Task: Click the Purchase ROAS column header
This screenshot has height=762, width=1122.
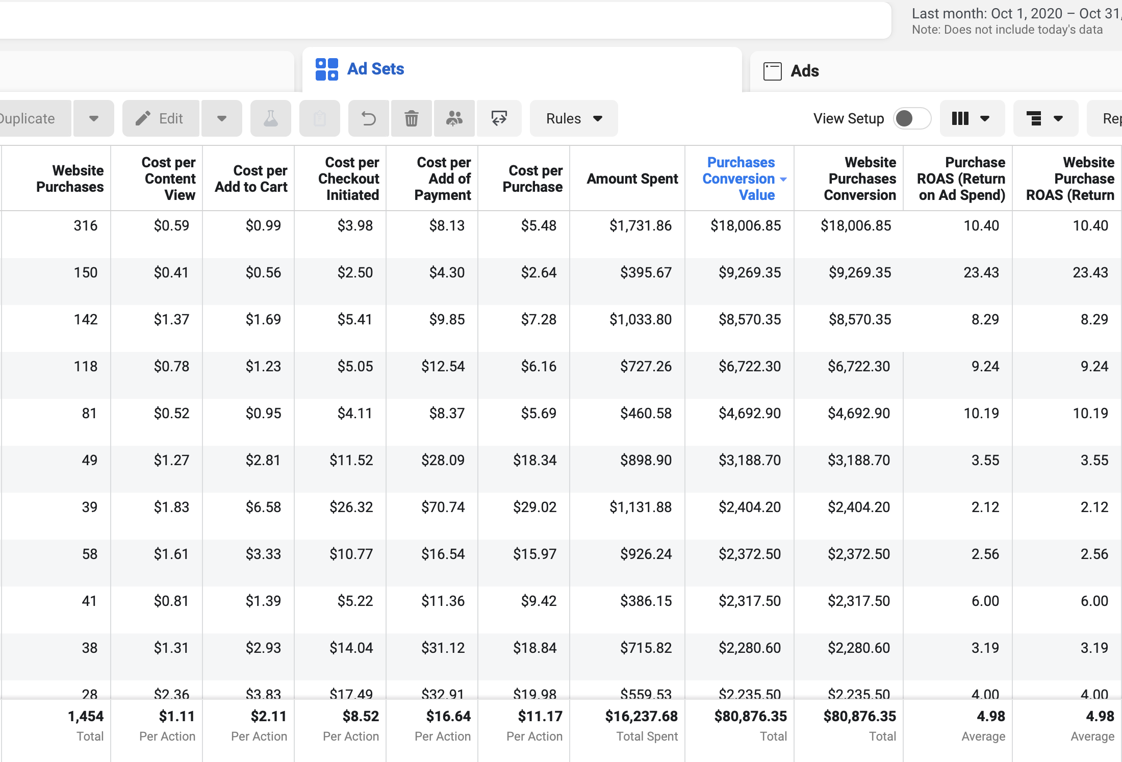Action: coord(958,179)
